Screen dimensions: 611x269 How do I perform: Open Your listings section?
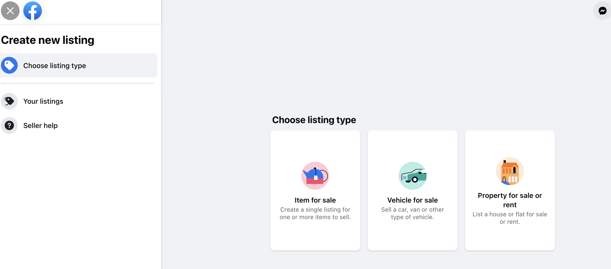tap(43, 101)
